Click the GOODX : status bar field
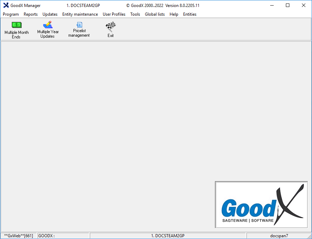The image size is (312, 239). pos(63,236)
